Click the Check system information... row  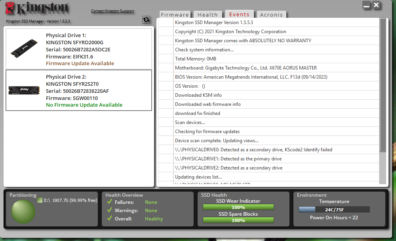[x=269, y=50]
